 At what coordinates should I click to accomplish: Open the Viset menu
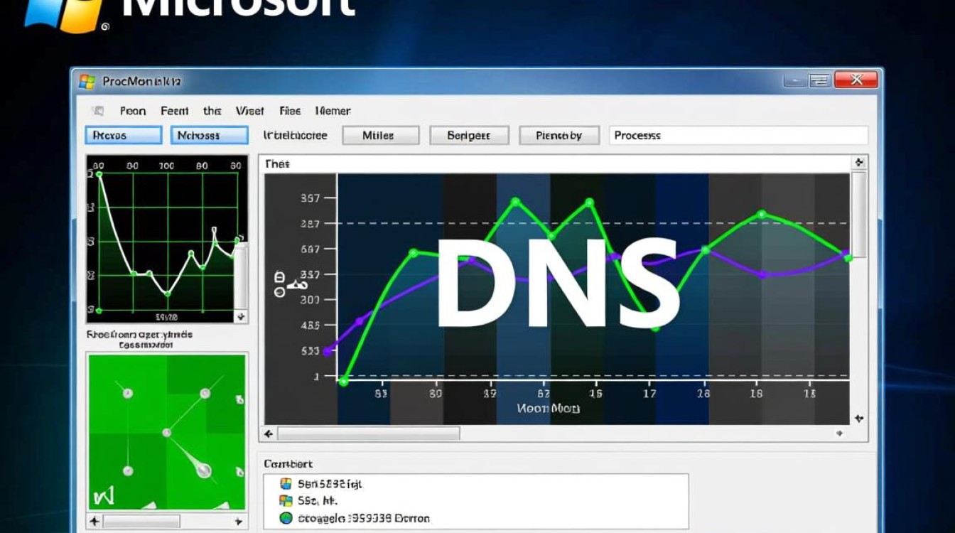tap(249, 111)
